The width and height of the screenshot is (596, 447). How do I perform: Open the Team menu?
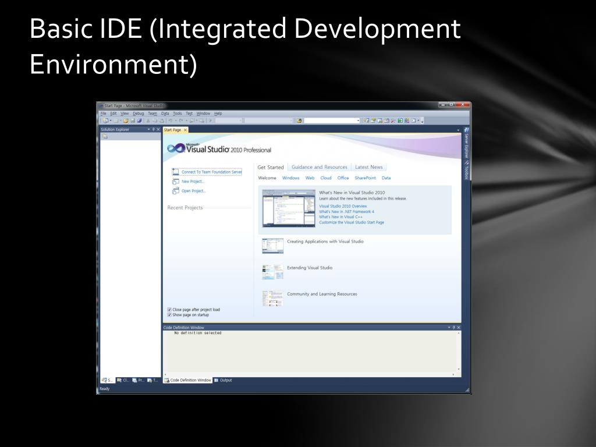(x=152, y=113)
